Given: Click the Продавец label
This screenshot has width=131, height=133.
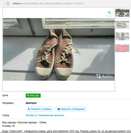Looking at the screenshot, I should tap(8, 103).
